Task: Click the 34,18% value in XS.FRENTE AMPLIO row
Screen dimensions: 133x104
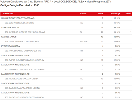Action: click(x=117, y=27)
